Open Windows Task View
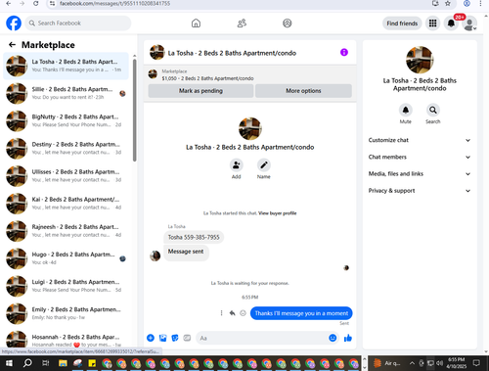This screenshot has width=489, height=371. pos(46,363)
